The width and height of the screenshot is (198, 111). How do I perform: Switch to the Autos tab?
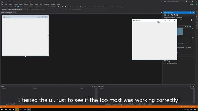pos(3,104)
